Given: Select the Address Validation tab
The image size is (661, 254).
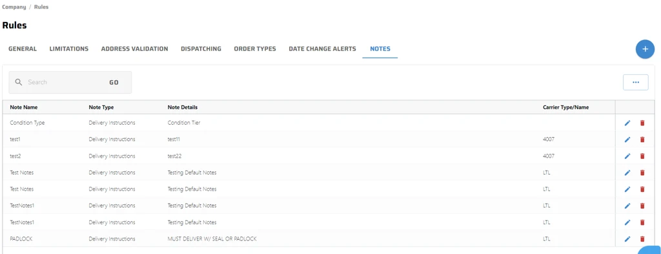Looking at the screenshot, I should pos(134,49).
